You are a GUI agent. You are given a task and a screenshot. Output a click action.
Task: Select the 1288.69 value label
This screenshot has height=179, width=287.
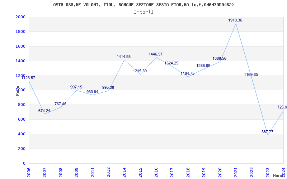(x=203, y=66)
